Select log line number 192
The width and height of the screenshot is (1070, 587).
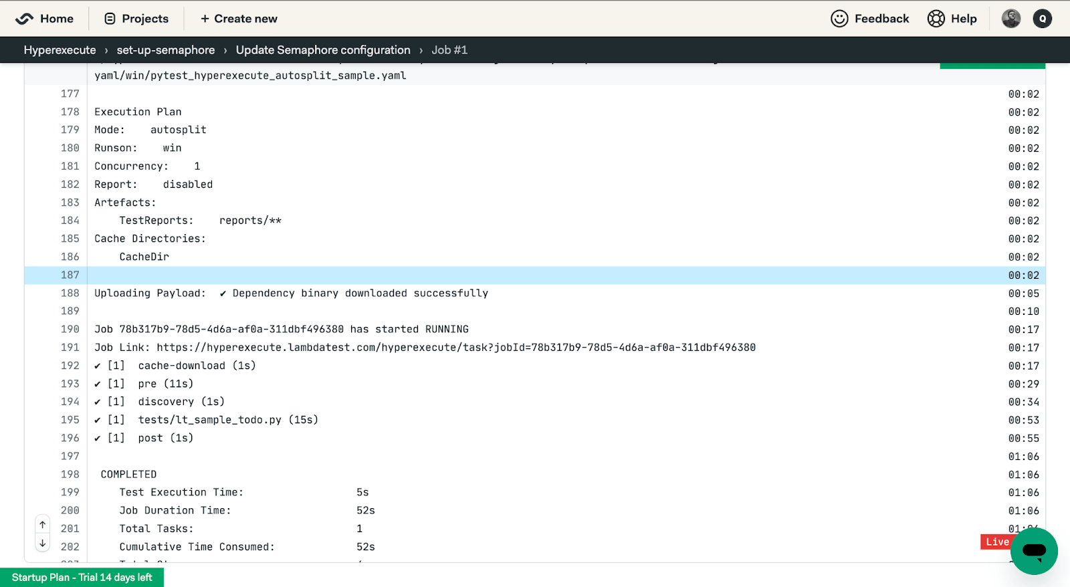[70, 366]
